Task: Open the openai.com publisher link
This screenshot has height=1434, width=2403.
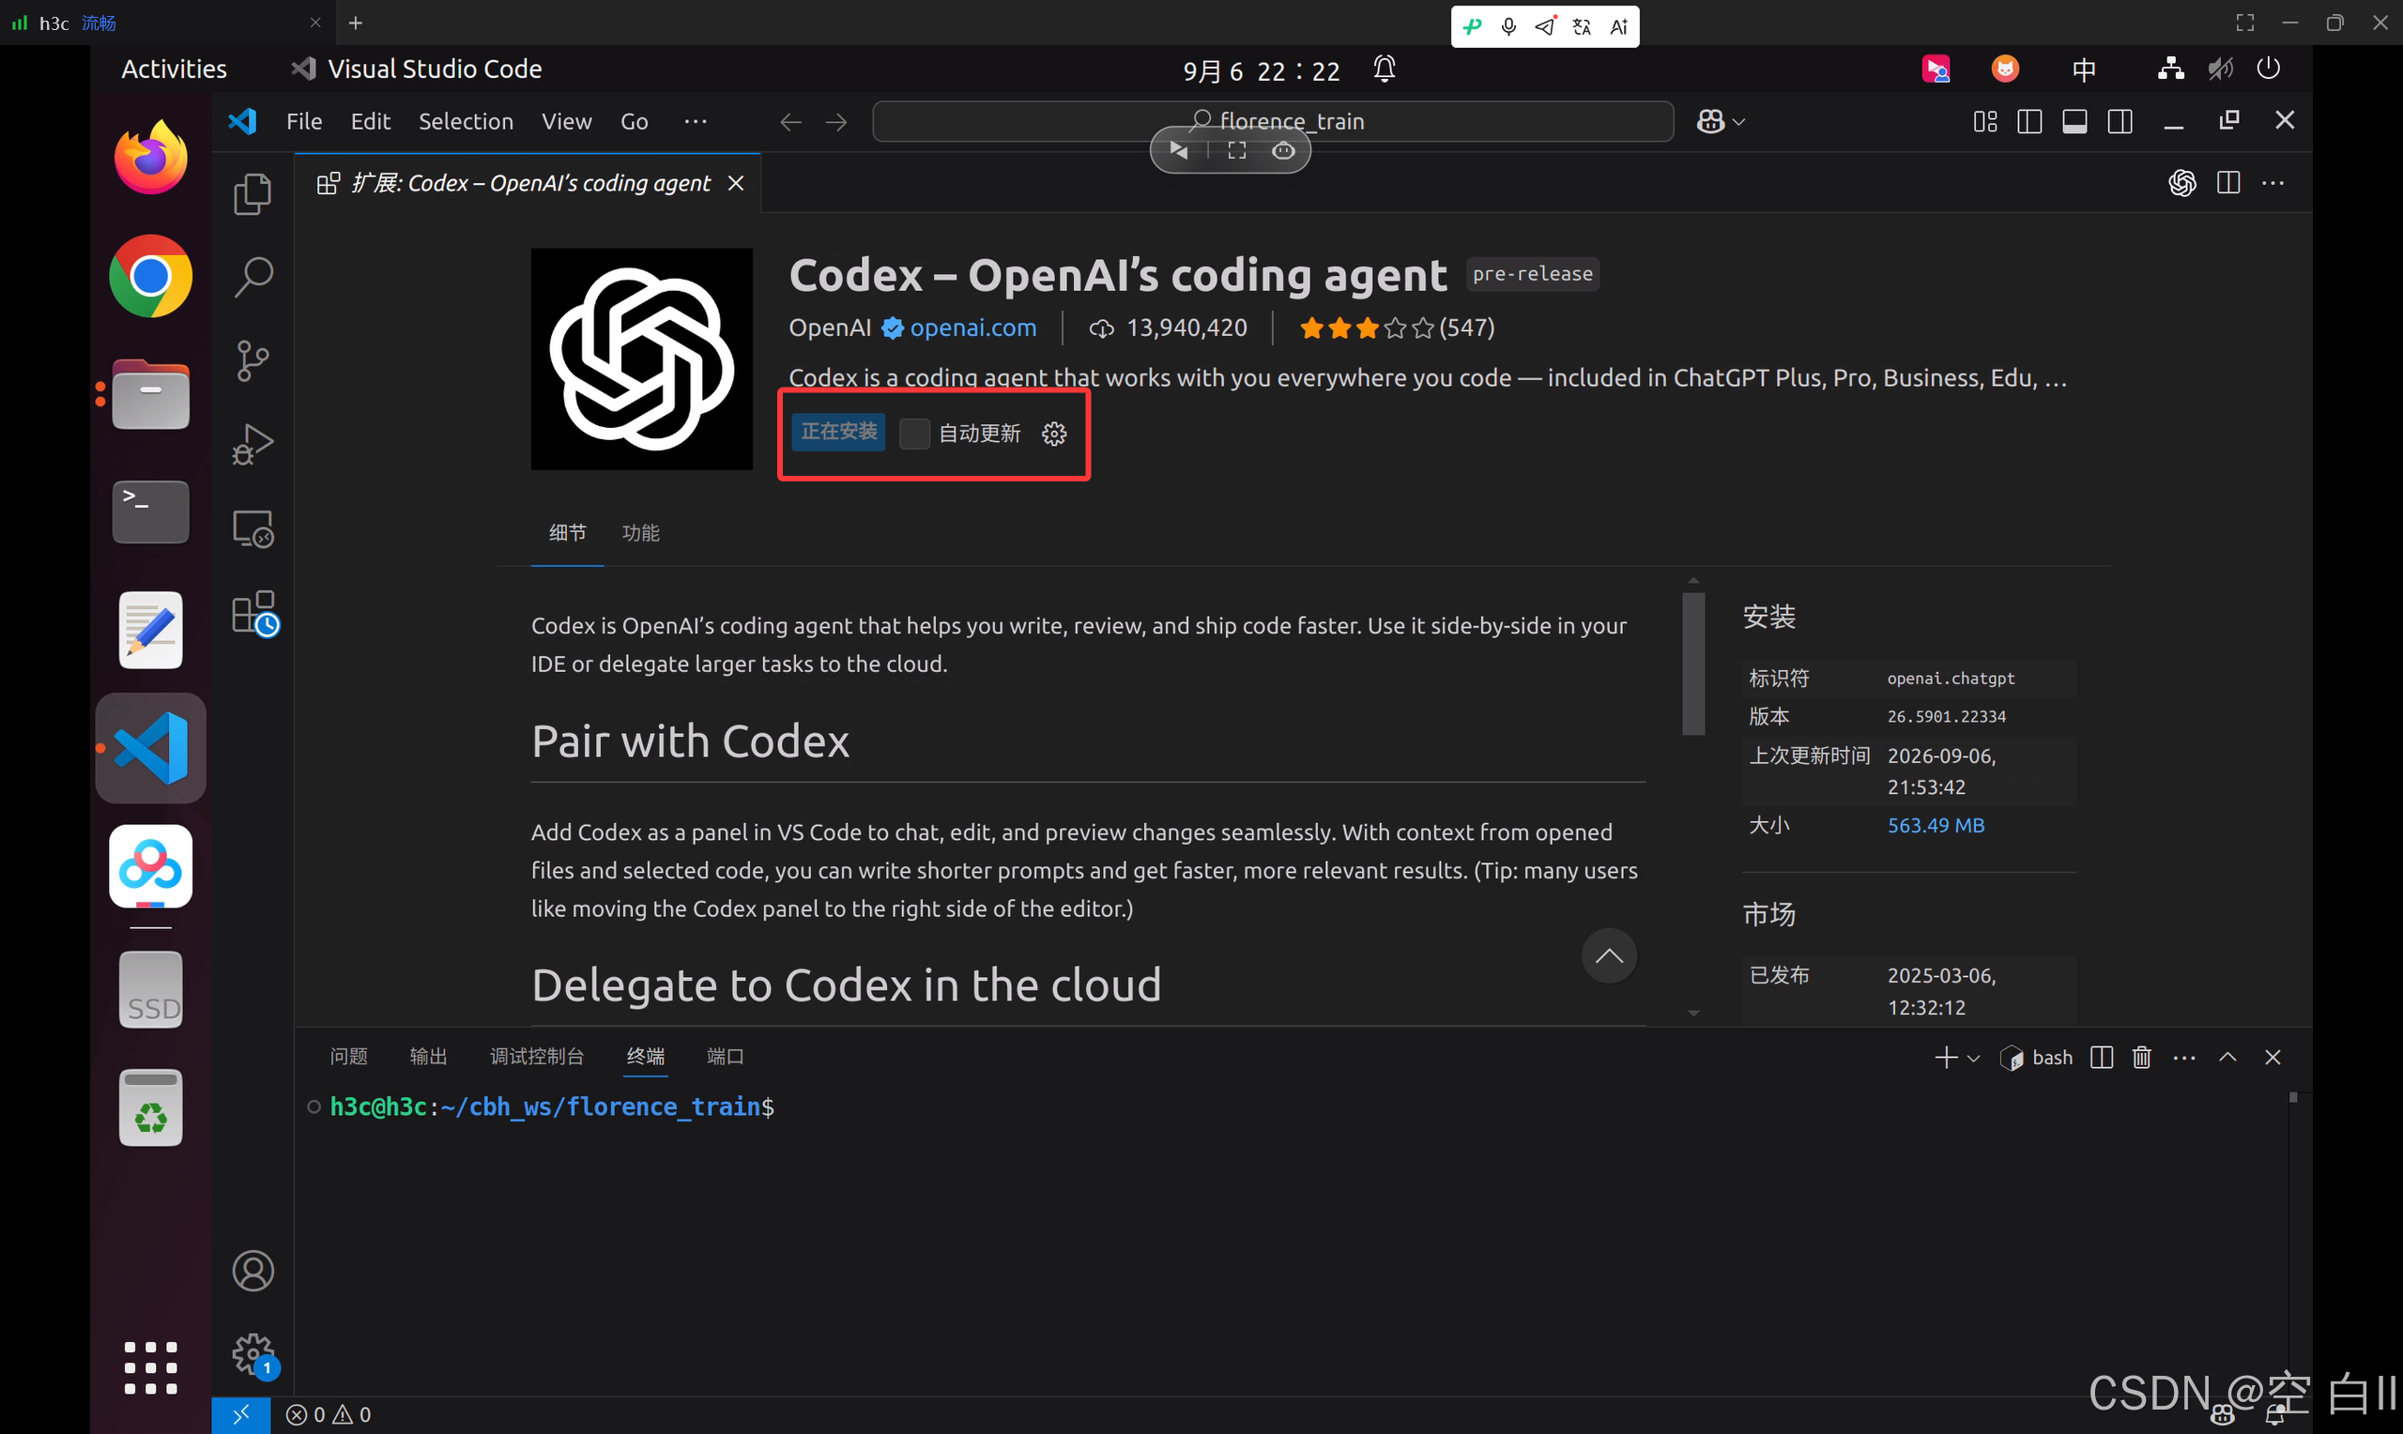Action: pyautogui.click(x=973, y=328)
